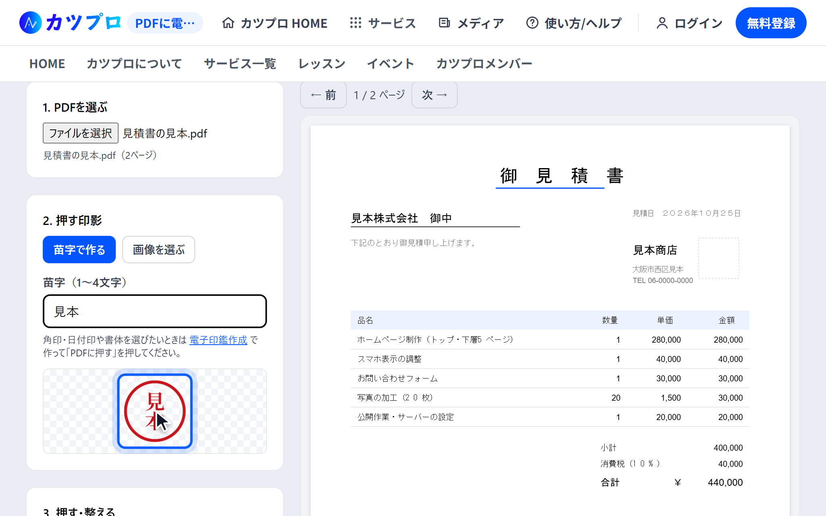
Task: Click the カツプロ logo
Action: [70, 23]
